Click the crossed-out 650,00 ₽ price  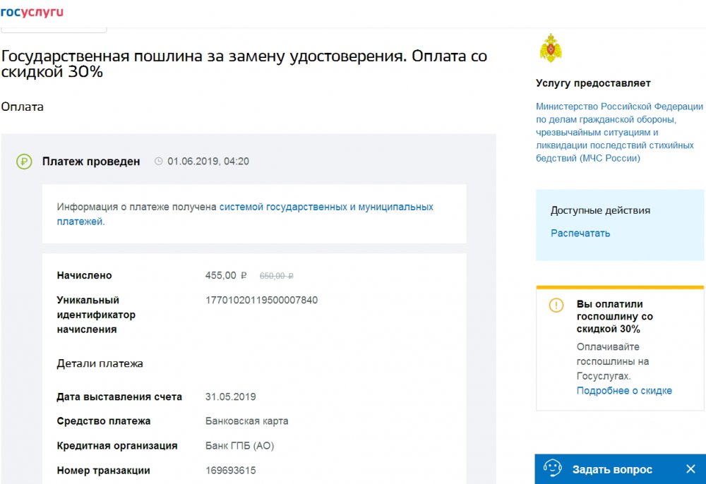(x=277, y=276)
